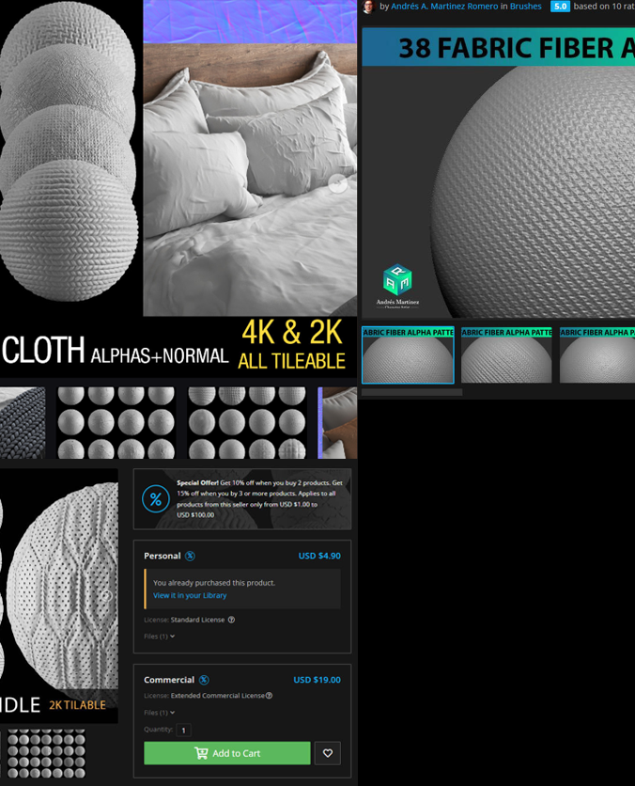Open the Brushes category link
This screenshot has width=635, height=786.
(x=526, y=7)
